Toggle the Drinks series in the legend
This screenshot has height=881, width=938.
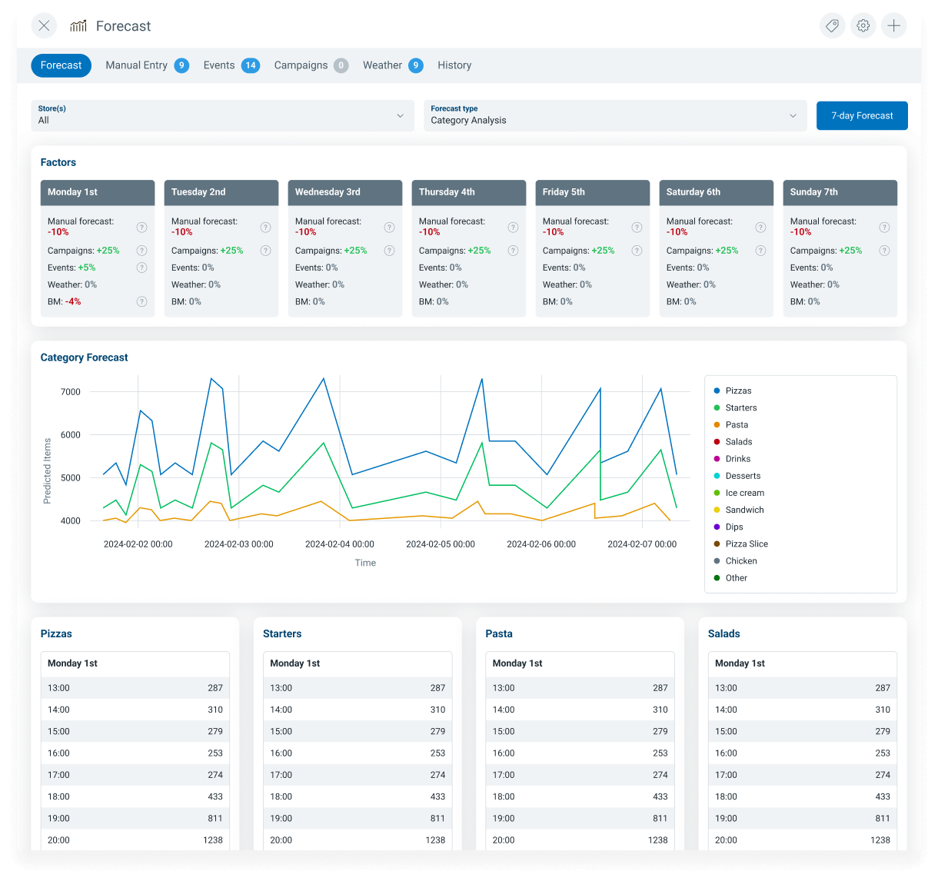(x=732, y=459)
